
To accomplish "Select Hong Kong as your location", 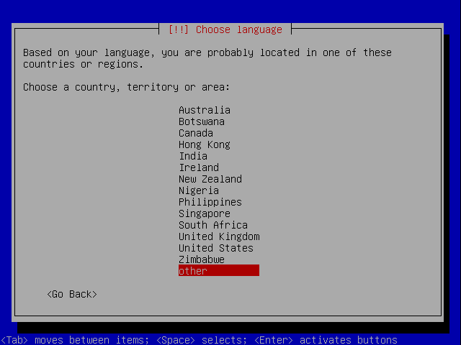I will click(205, 144).
